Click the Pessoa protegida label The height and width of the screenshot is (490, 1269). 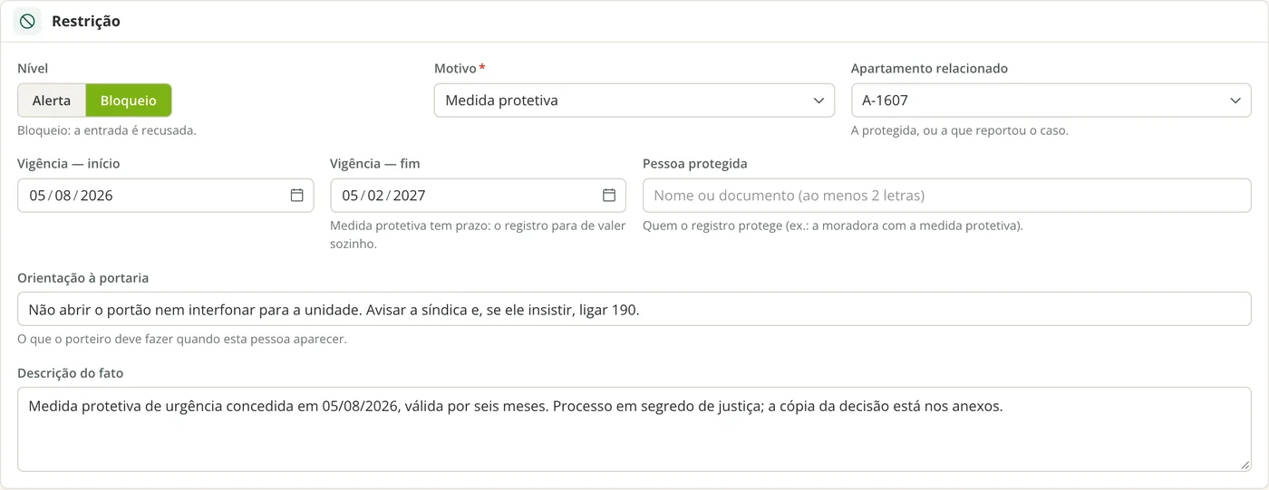click(695, 164)
